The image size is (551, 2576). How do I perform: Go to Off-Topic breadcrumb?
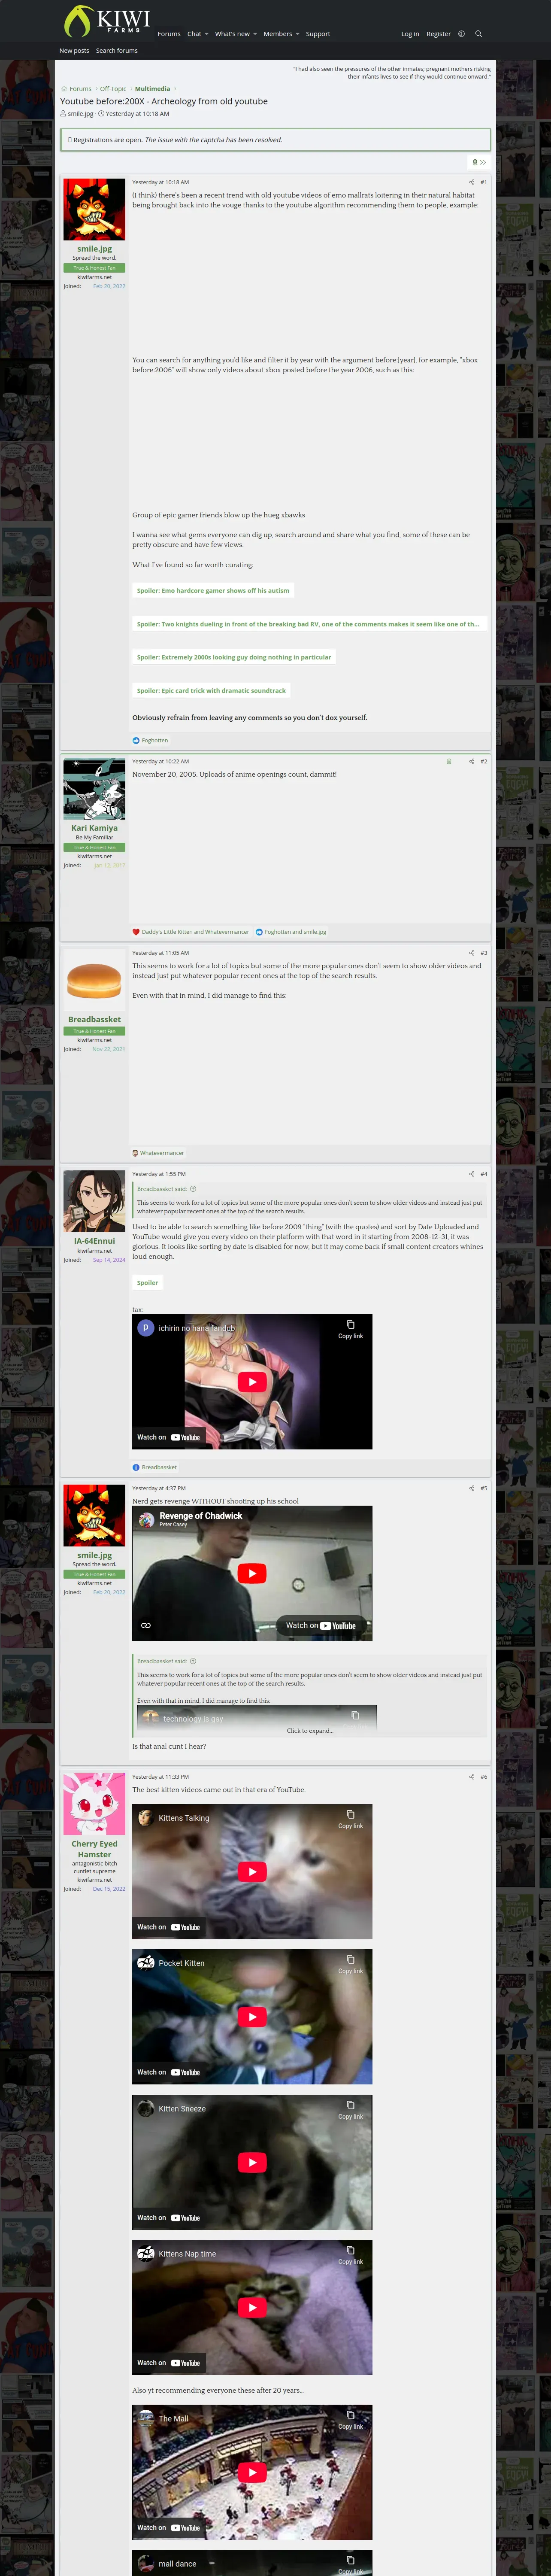click(113, 89)
